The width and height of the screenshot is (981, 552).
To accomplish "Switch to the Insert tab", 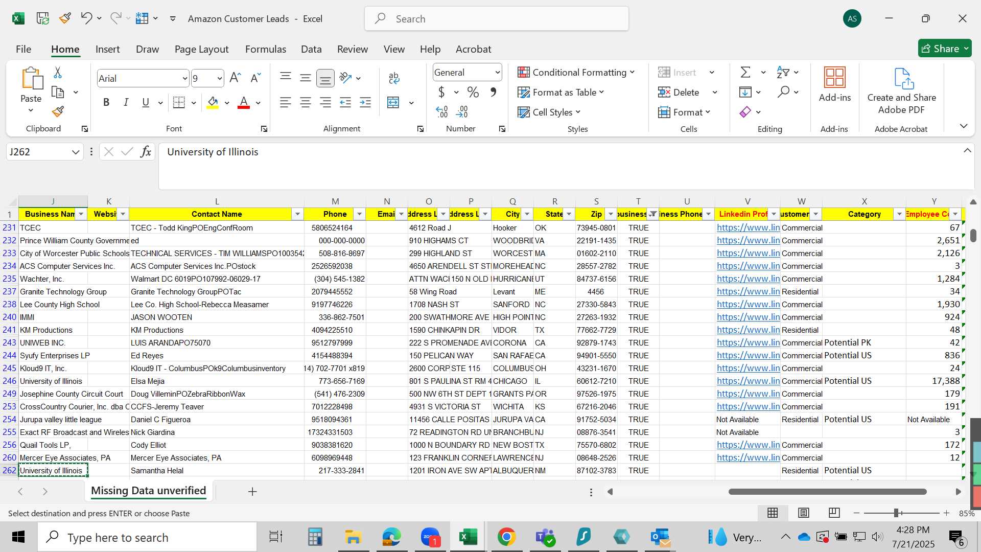I will pos(107,49).
